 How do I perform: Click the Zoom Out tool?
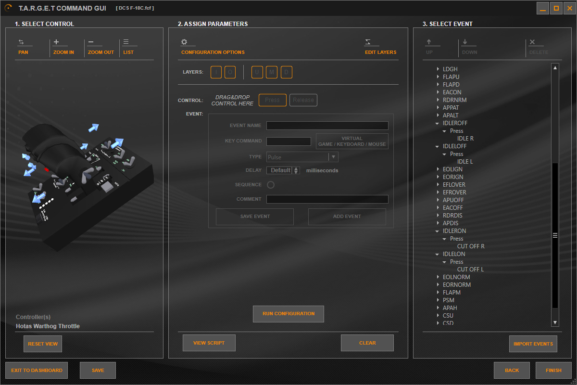pos(101,47)
